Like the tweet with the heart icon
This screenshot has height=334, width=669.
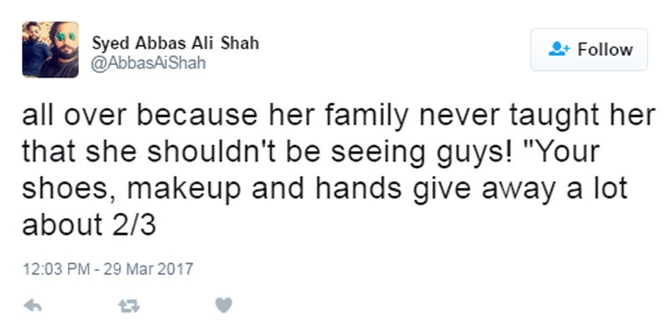click(223, 306)
